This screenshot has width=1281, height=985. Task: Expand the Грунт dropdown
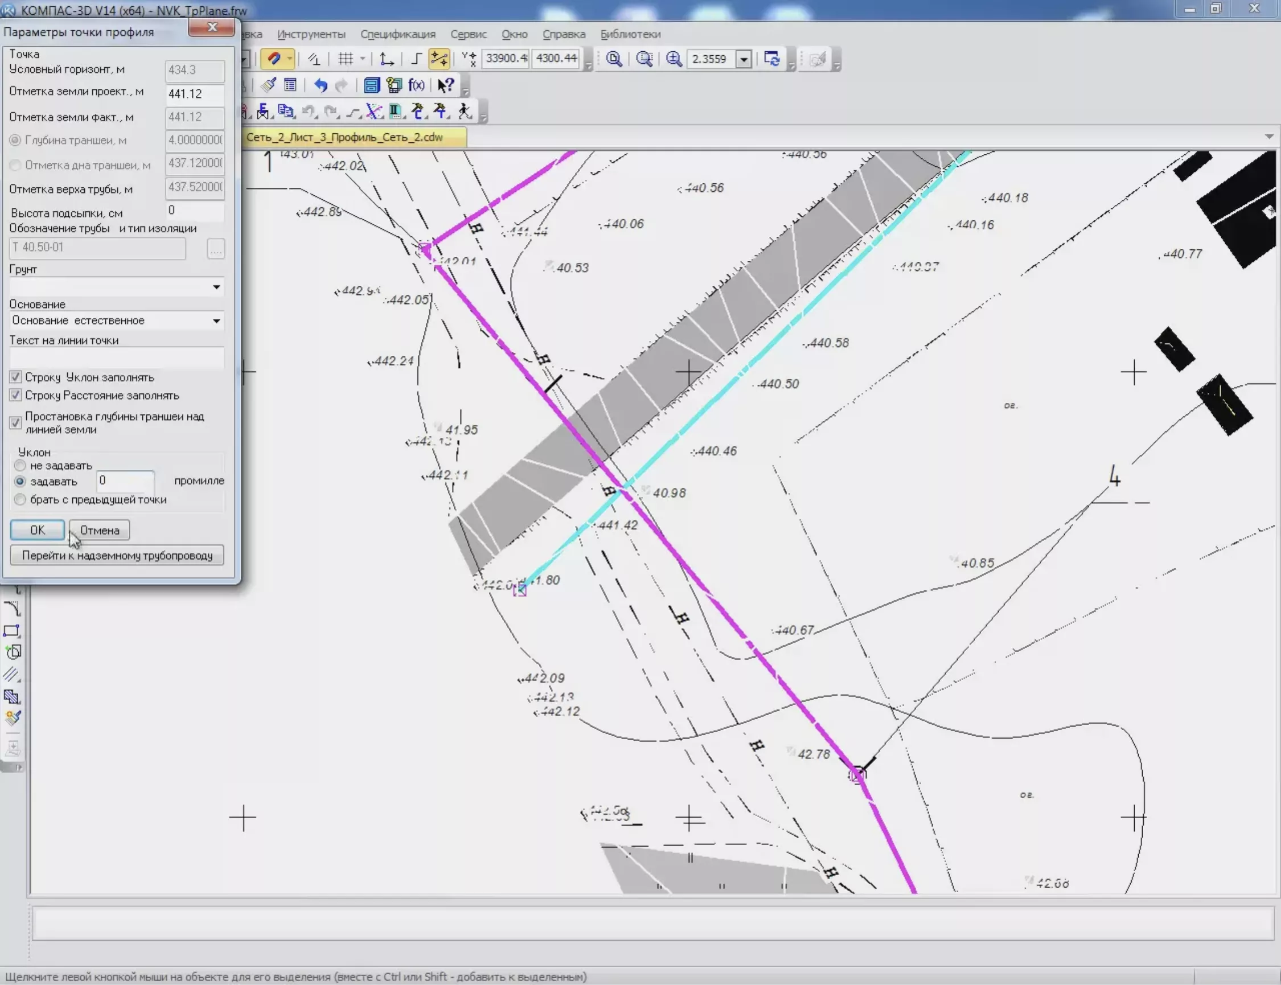[x=216, y=287]
